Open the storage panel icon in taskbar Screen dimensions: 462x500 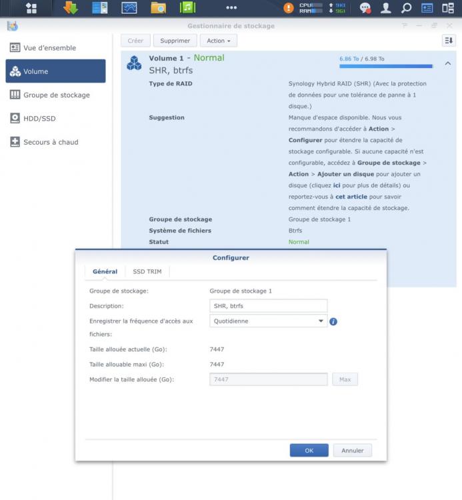(100, 8)
